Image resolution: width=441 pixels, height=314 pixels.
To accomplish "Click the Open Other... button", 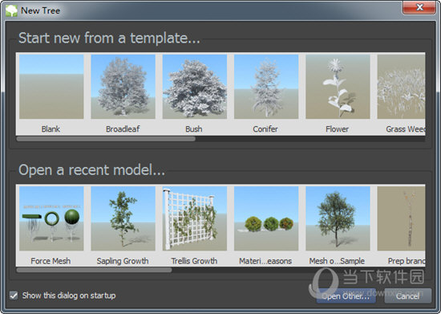I will [x=346, y=296].
